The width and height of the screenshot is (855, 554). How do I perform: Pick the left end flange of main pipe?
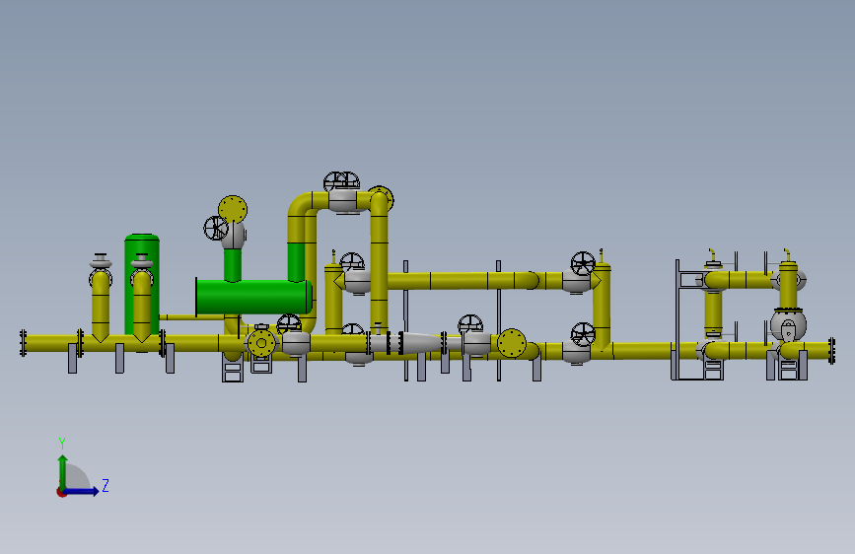[x=23, y=343]
